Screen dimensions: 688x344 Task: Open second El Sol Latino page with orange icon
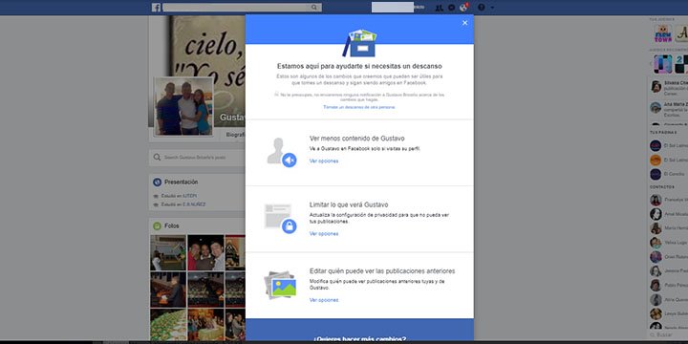pos(656,161)
